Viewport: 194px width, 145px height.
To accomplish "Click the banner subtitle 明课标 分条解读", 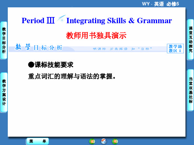I will 110,49.
